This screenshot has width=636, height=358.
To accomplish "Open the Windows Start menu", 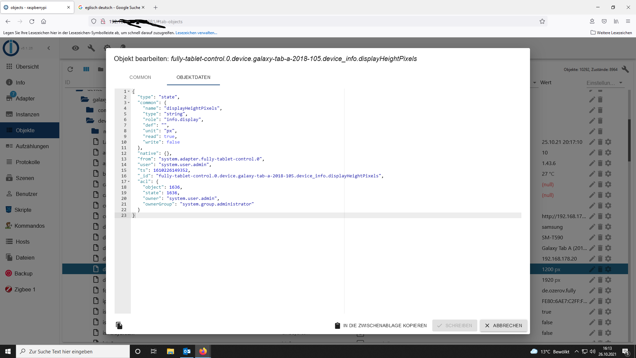I will pyautogui.click(x=8, y=351).
